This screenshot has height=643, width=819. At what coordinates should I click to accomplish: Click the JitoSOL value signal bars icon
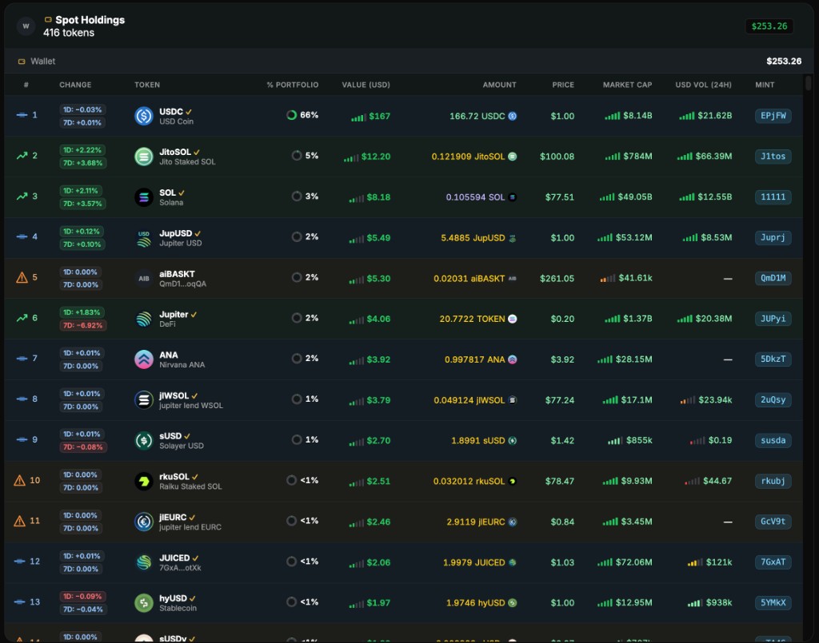(351, 158)
